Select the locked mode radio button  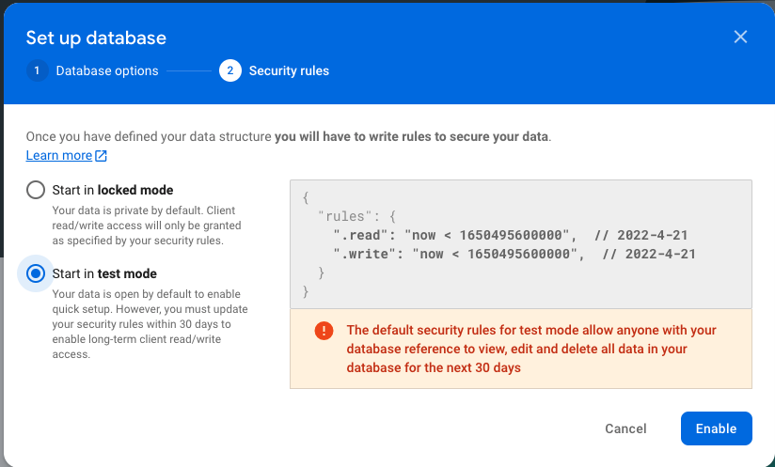click(x=36, y=190)
